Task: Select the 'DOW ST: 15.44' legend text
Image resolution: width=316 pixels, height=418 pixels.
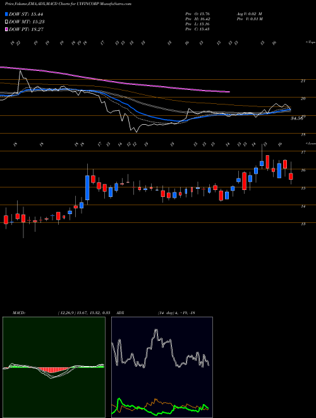Action: coord(26,14)
